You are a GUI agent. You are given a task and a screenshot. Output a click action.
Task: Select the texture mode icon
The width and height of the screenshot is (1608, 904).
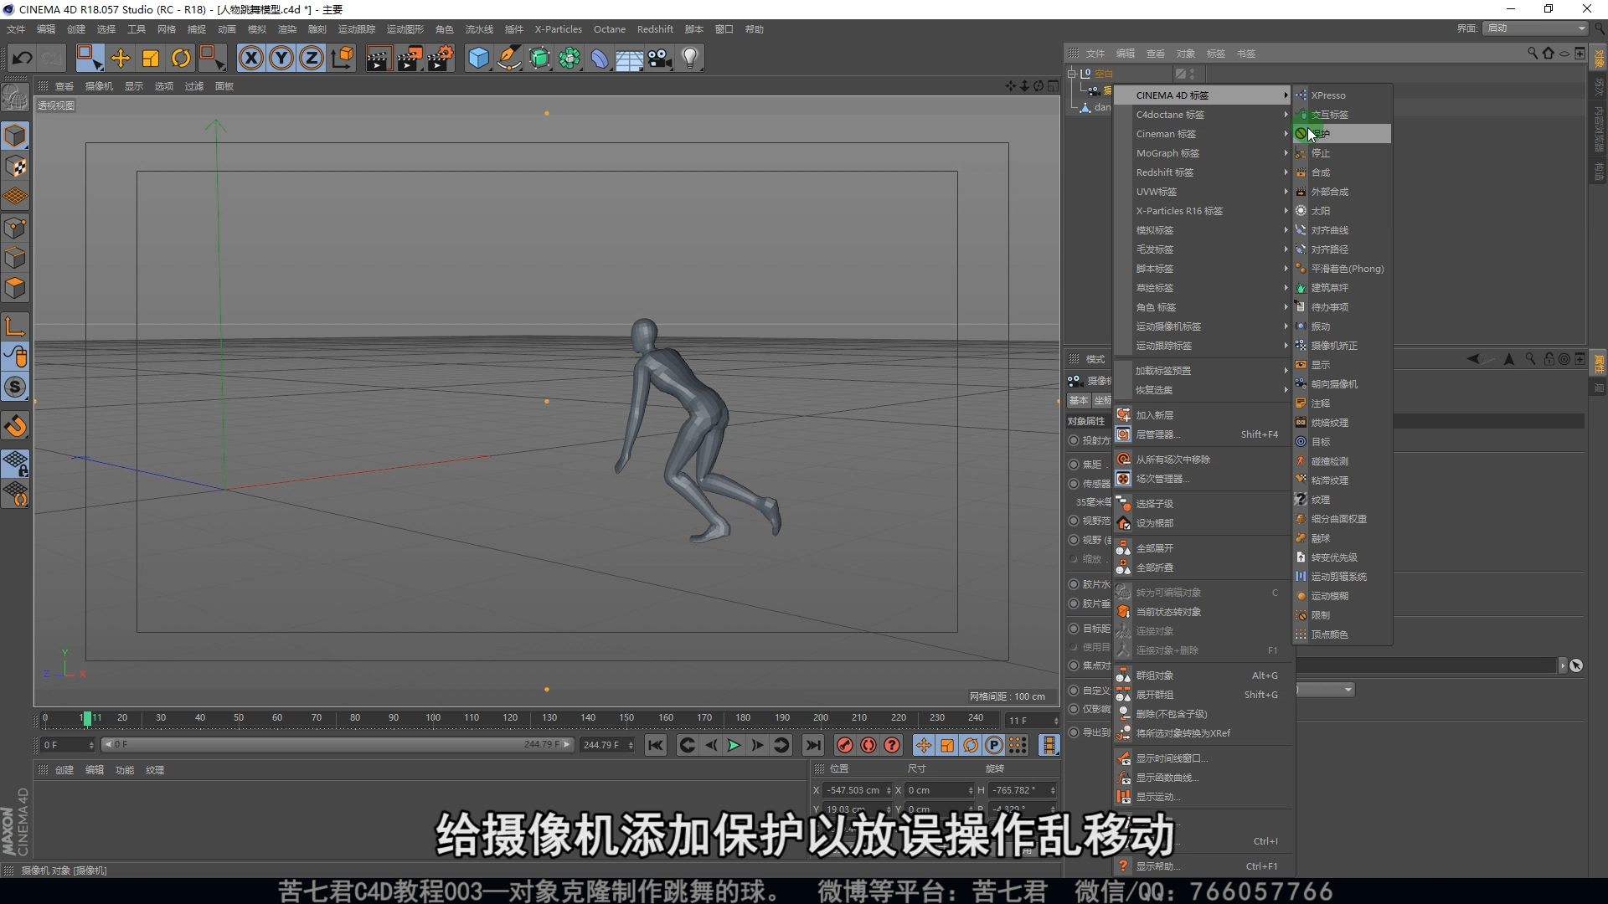15,167
